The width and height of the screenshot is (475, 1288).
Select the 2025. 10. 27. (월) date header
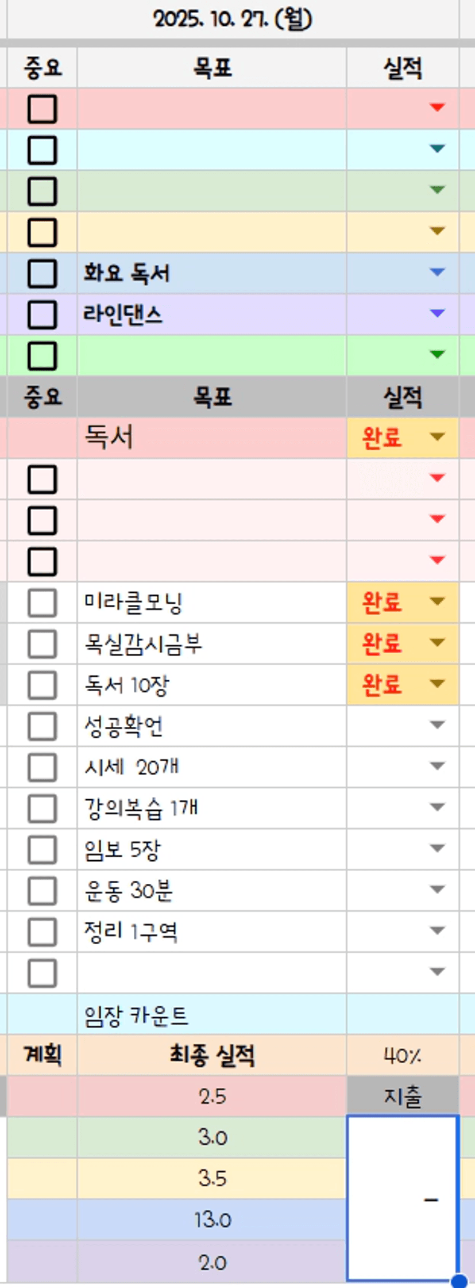point(233,20)
